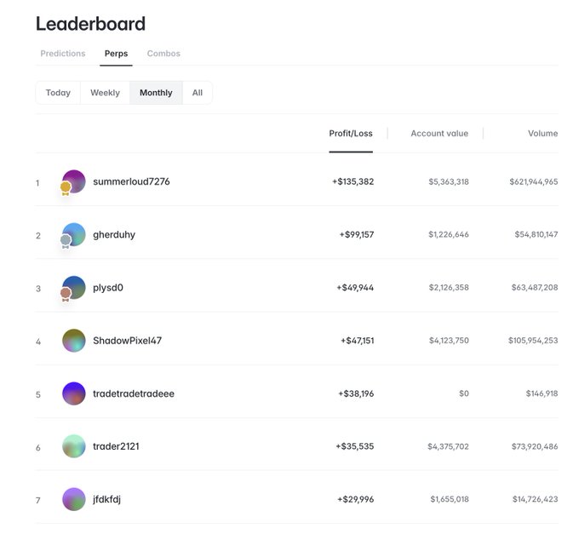Open ShadowPixel47's profile
This screenshot has height=540, width=579.
(128, 341)
